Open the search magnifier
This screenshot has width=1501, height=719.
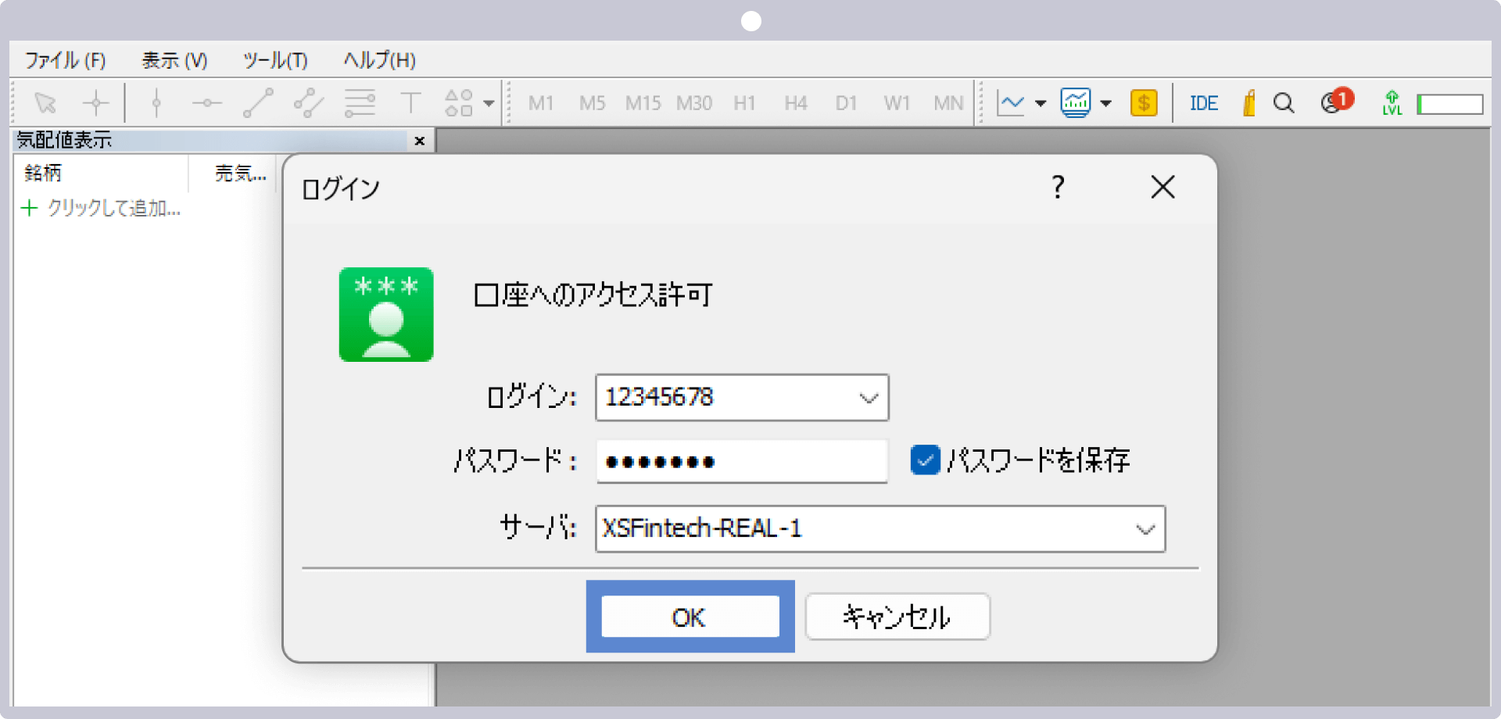[1284, 102]
